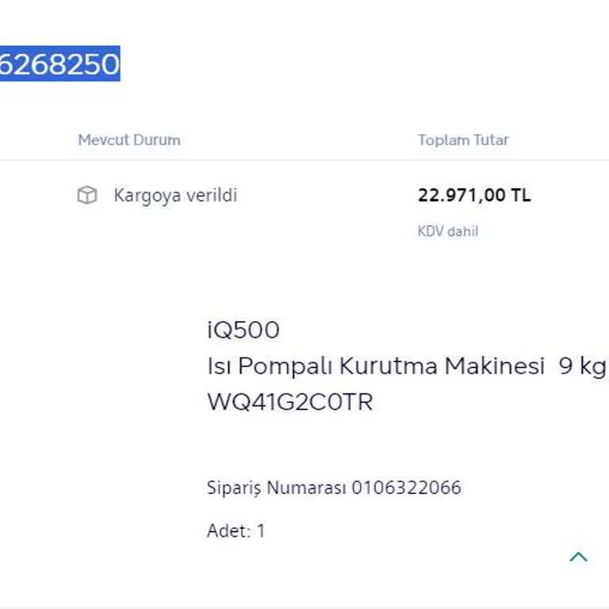Viewport: 609px width, 609px height.
Task: Collapse order details with the up chevron
Action: (x=578, y=557)
